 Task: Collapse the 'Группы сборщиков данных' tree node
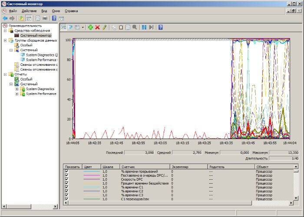(x=5, y=40)
